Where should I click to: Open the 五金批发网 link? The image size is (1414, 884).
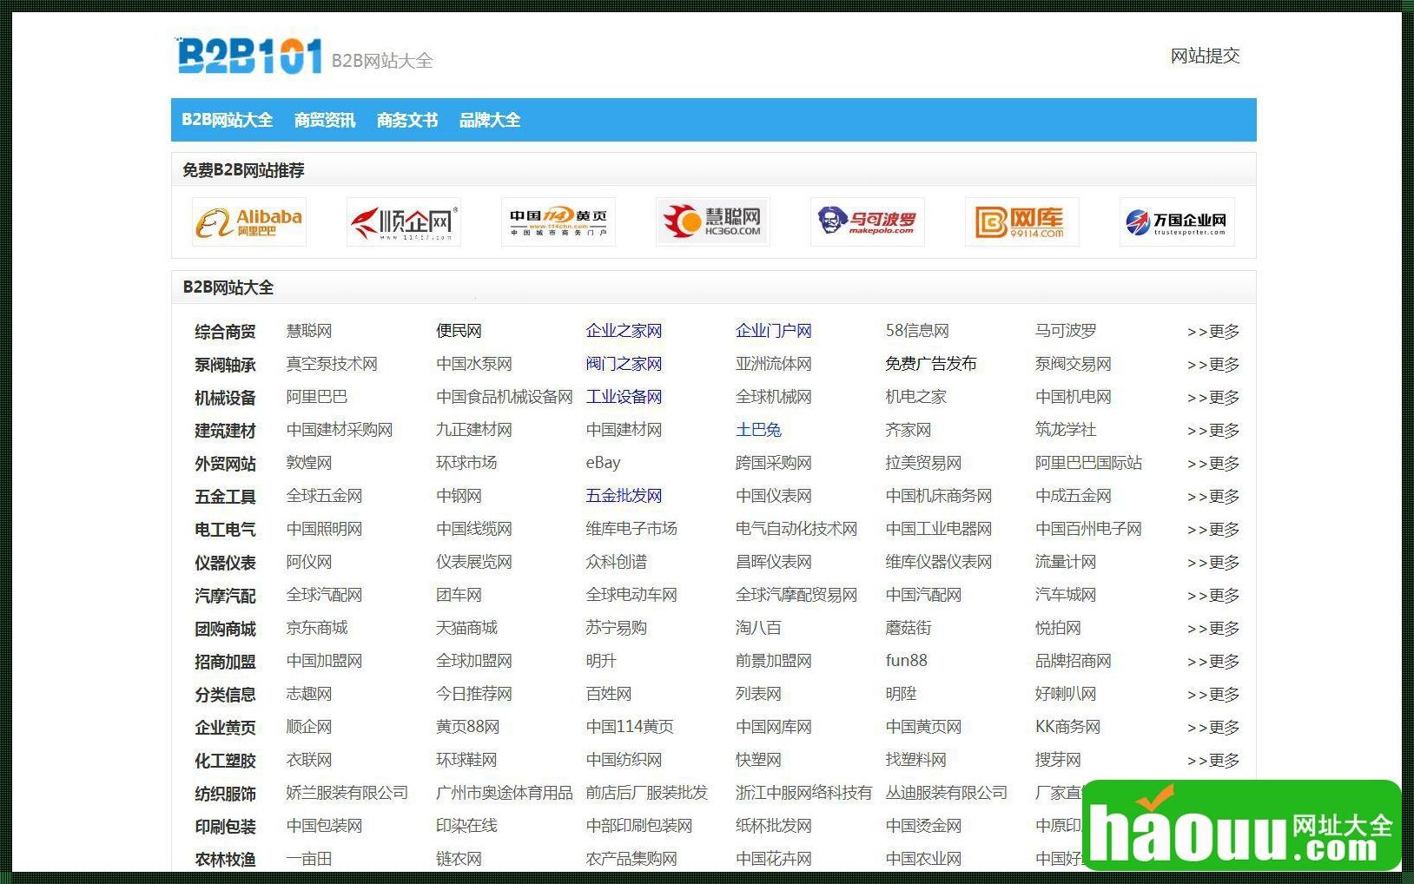coord(624,496)
